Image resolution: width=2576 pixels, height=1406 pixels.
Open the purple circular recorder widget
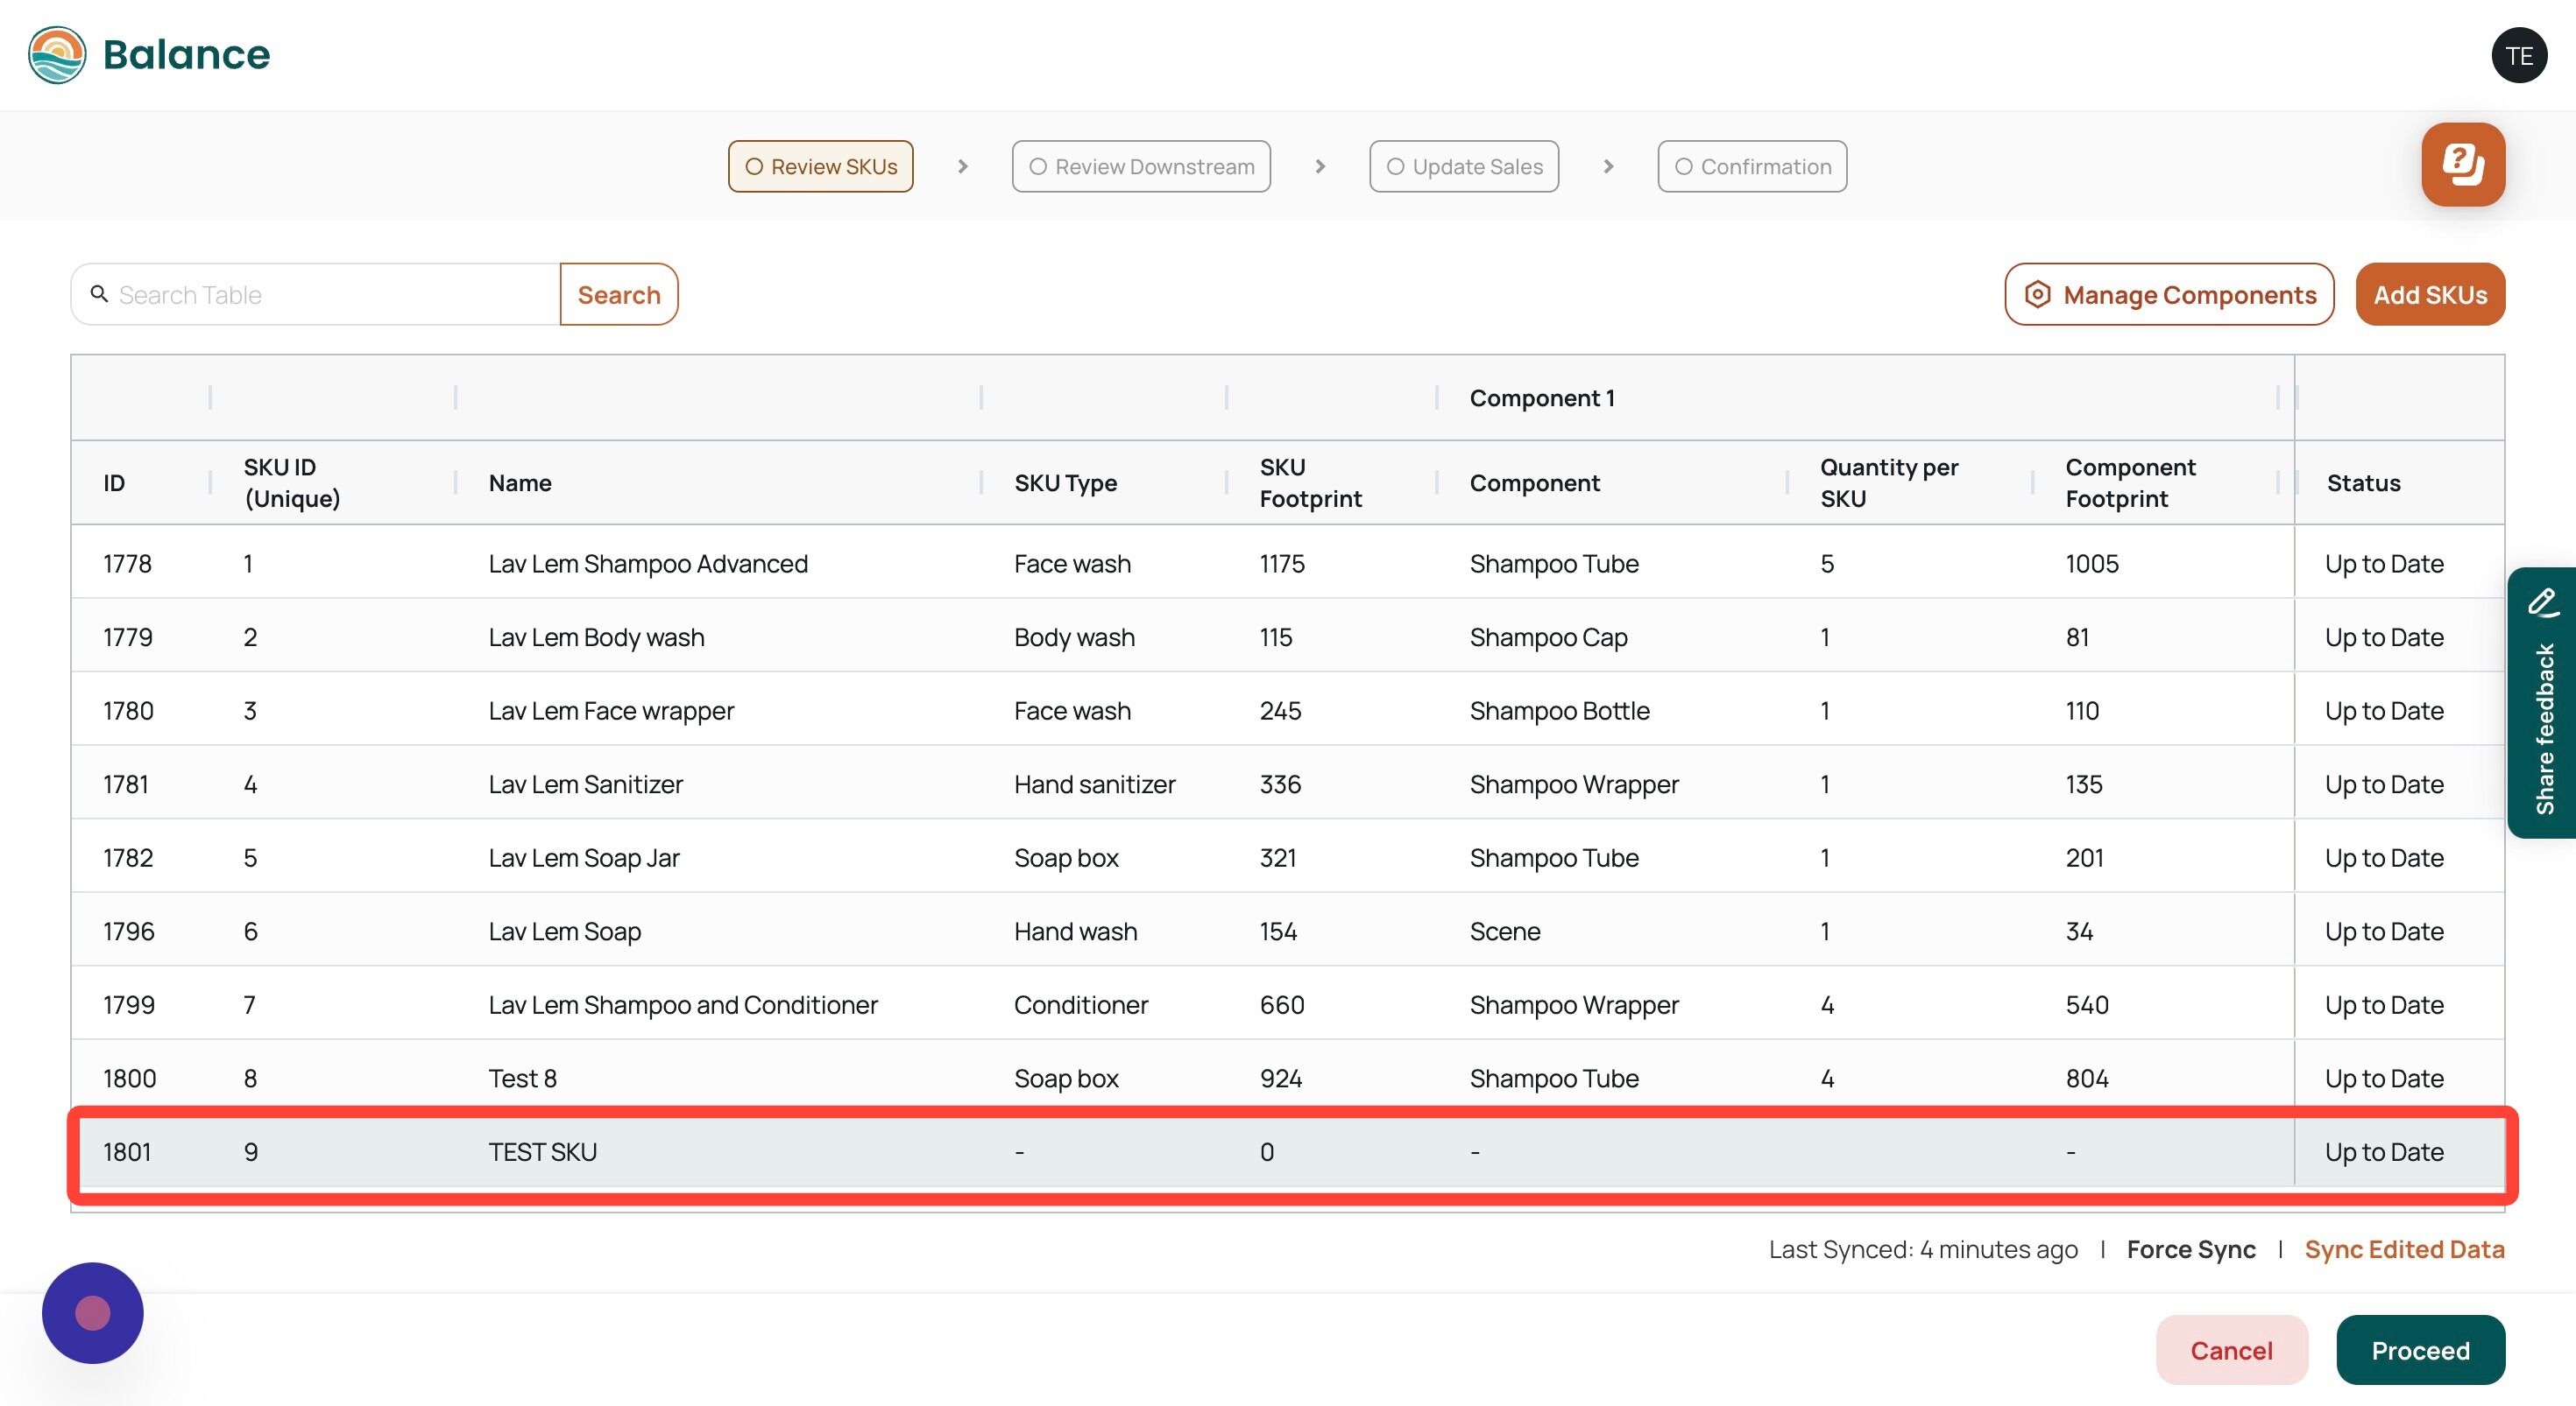pyautogui.click(x=93, y=1313)
